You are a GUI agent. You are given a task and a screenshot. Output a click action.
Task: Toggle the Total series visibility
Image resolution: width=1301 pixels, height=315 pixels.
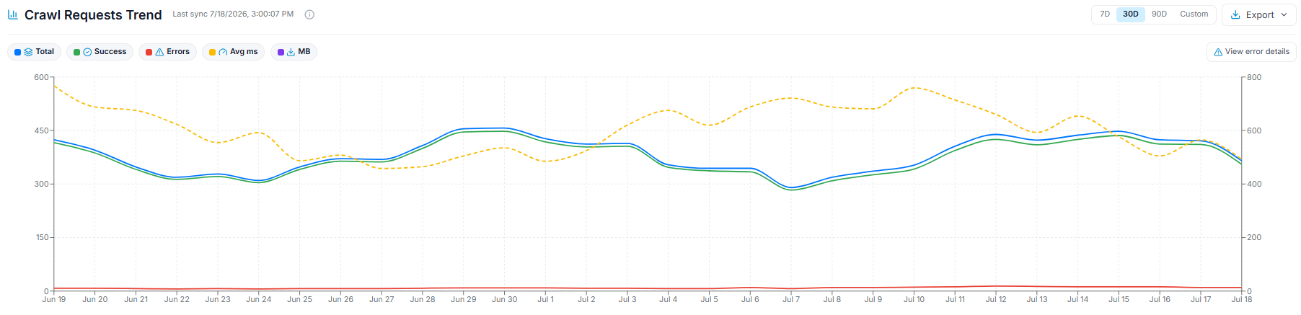34,52
